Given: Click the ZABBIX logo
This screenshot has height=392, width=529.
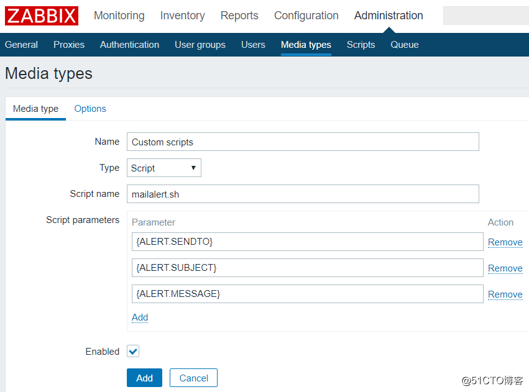Looking at the screenshot, I should pyautogui.click(x=42, y=16).
